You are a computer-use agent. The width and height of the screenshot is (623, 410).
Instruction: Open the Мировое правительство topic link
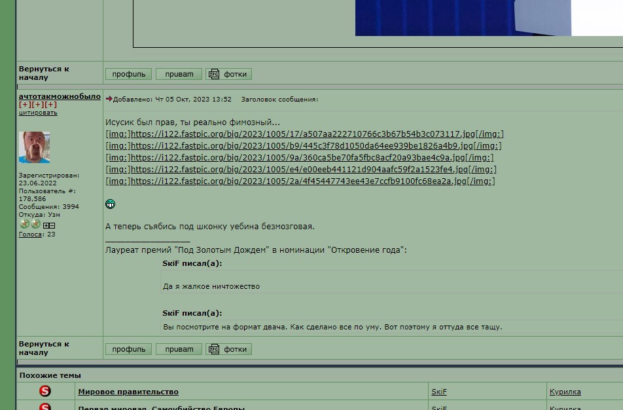pos(128,392)
